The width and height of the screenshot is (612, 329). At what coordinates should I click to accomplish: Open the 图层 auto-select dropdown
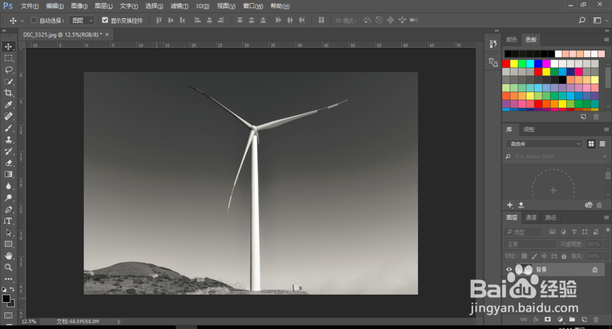(81, 20)
